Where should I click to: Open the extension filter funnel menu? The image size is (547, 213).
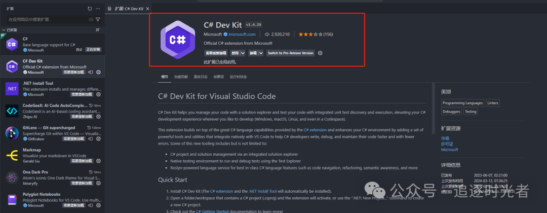pos(98,20)
